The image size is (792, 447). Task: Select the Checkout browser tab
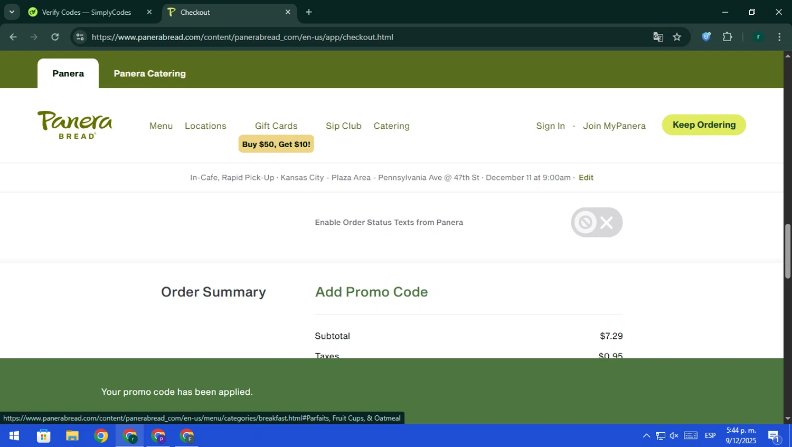point(229,12)
